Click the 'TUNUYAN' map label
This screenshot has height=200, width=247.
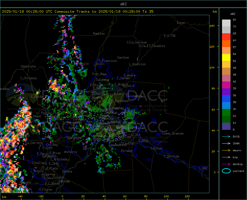(64, 182)
